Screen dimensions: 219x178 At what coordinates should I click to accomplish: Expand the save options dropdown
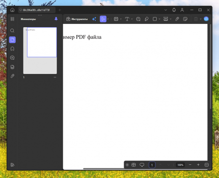pyautogui.click(x=201, y=19)
